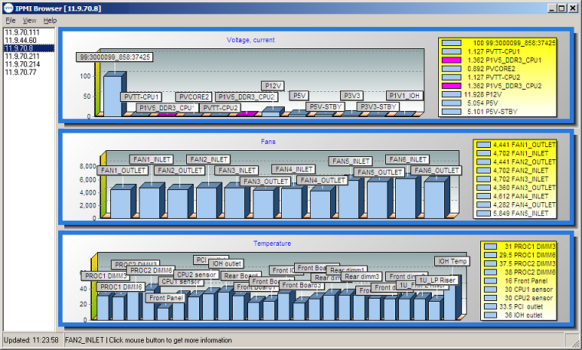Click the FAN4_INLET bar label
Screen dimensions: 582x350
click(x=293, y=169)
